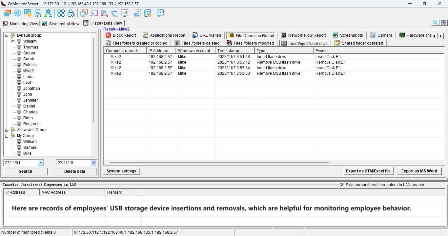Sort by Time stamp column header

click(235, 50)
